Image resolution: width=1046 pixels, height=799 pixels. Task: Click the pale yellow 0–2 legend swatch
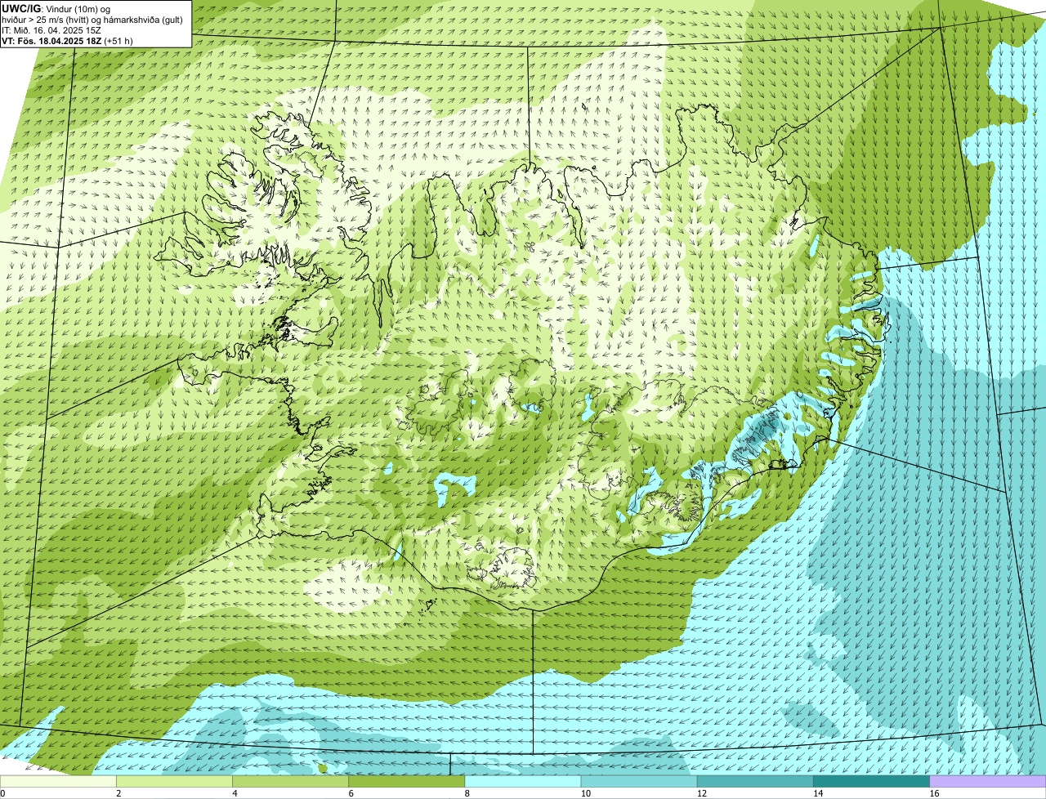(59, 782)
